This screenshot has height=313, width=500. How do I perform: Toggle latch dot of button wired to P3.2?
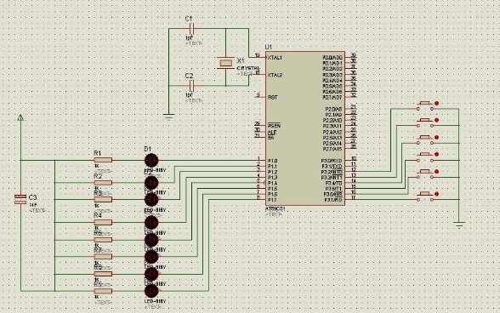tap(436, 104)
